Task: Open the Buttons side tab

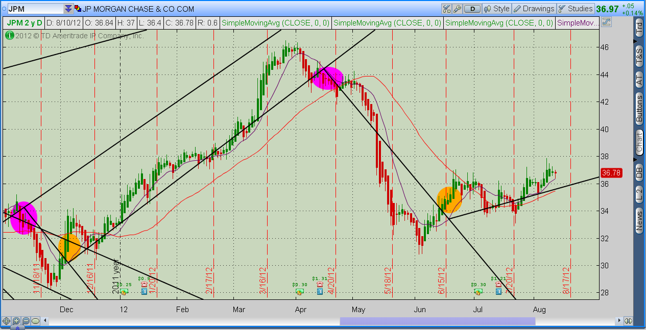Action: pos(639,108)
